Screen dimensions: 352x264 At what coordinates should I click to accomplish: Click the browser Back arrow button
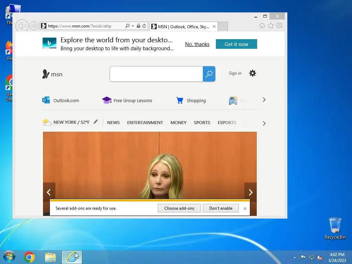[x=22, y=26]
